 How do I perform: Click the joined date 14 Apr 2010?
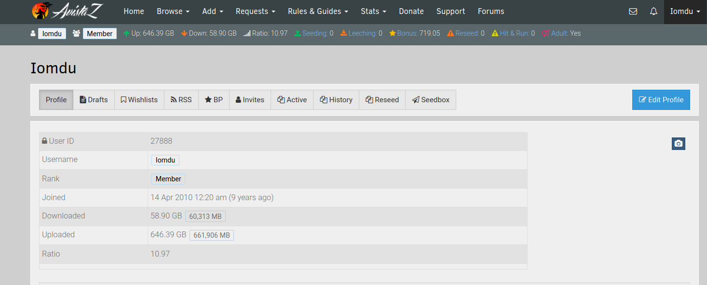click(212, 197)
